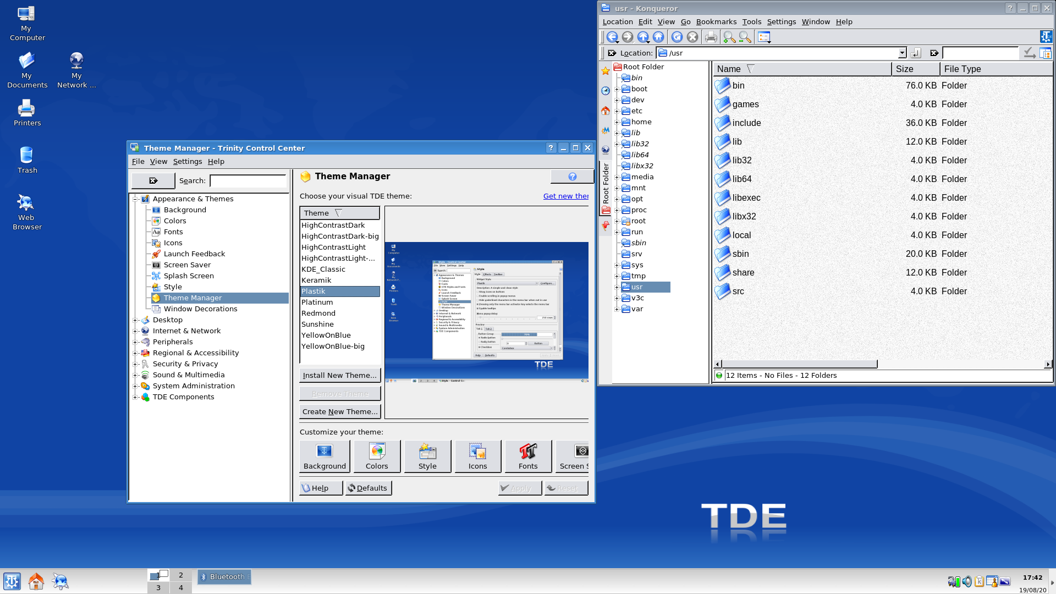Expand the home folder in Konqueror tree

pos(617,122)
